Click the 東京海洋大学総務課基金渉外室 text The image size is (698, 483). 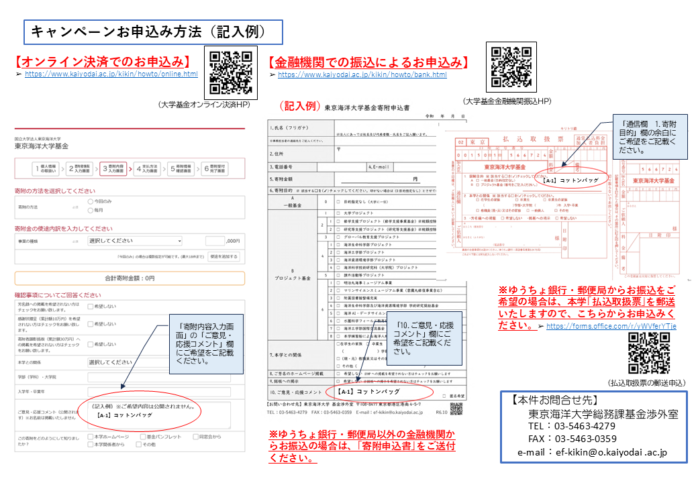pyautogui.click(x=603, y=414)
